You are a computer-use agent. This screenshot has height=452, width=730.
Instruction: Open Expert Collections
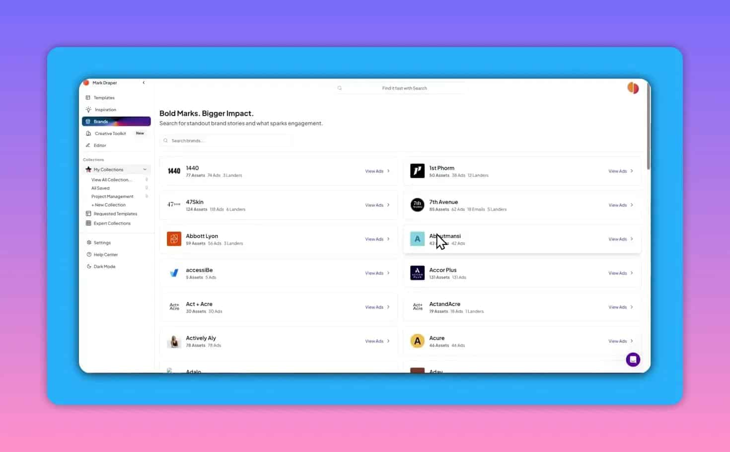coord(112,224)
